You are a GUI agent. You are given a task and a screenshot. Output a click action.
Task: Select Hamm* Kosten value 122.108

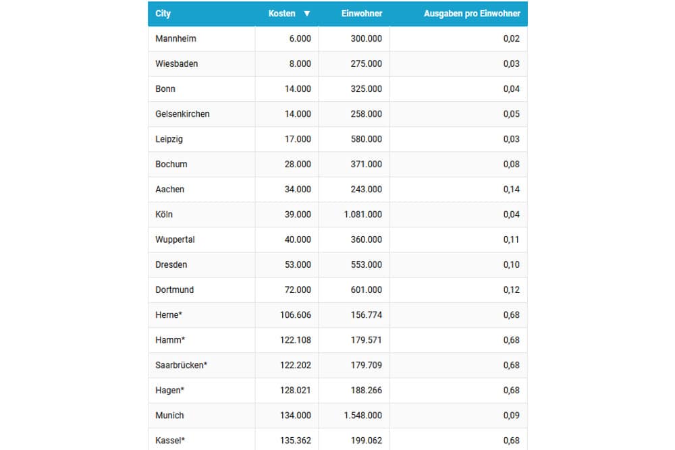point(296,340)
